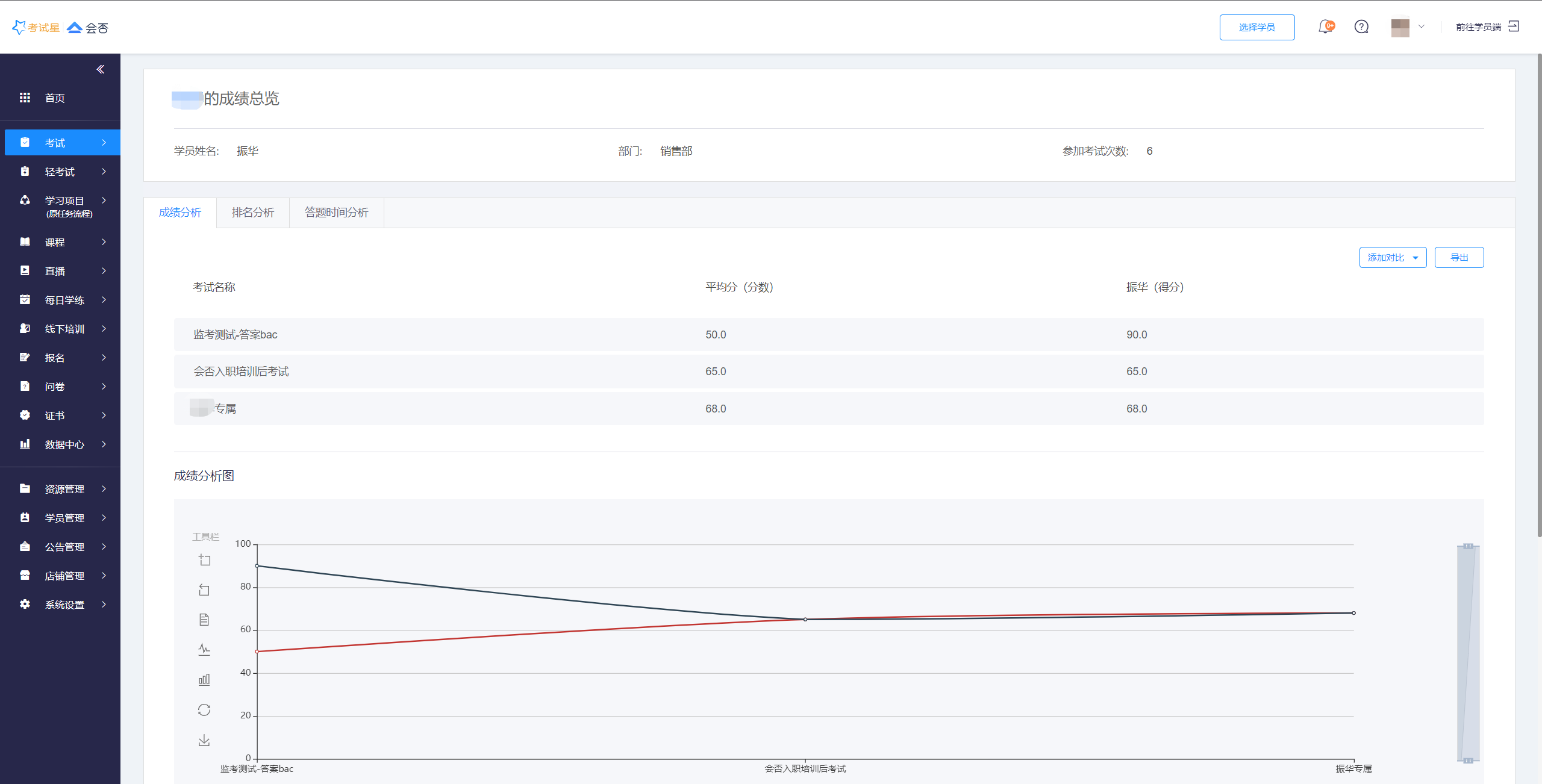
Task: Click the zoom reset (back) chart icon
Action: [x=205, y=590]
